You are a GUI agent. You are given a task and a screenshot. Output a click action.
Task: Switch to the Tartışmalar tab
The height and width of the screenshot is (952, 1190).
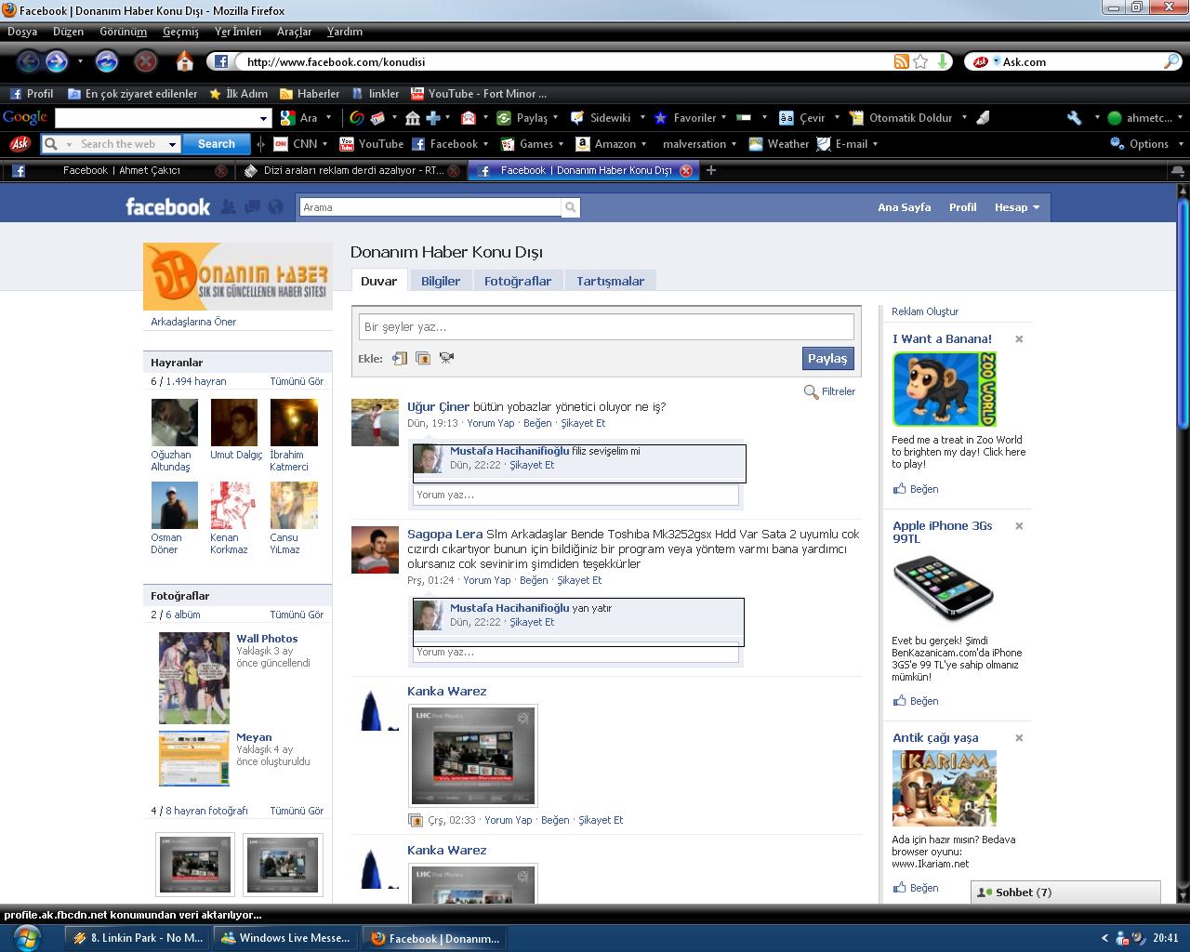tap(610, 281)
